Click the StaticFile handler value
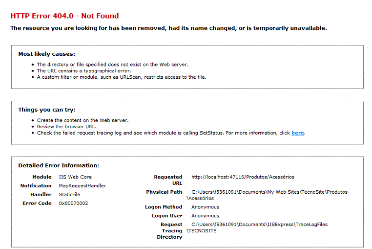This screenshot has width=372, height=249. tap(69, 195)
